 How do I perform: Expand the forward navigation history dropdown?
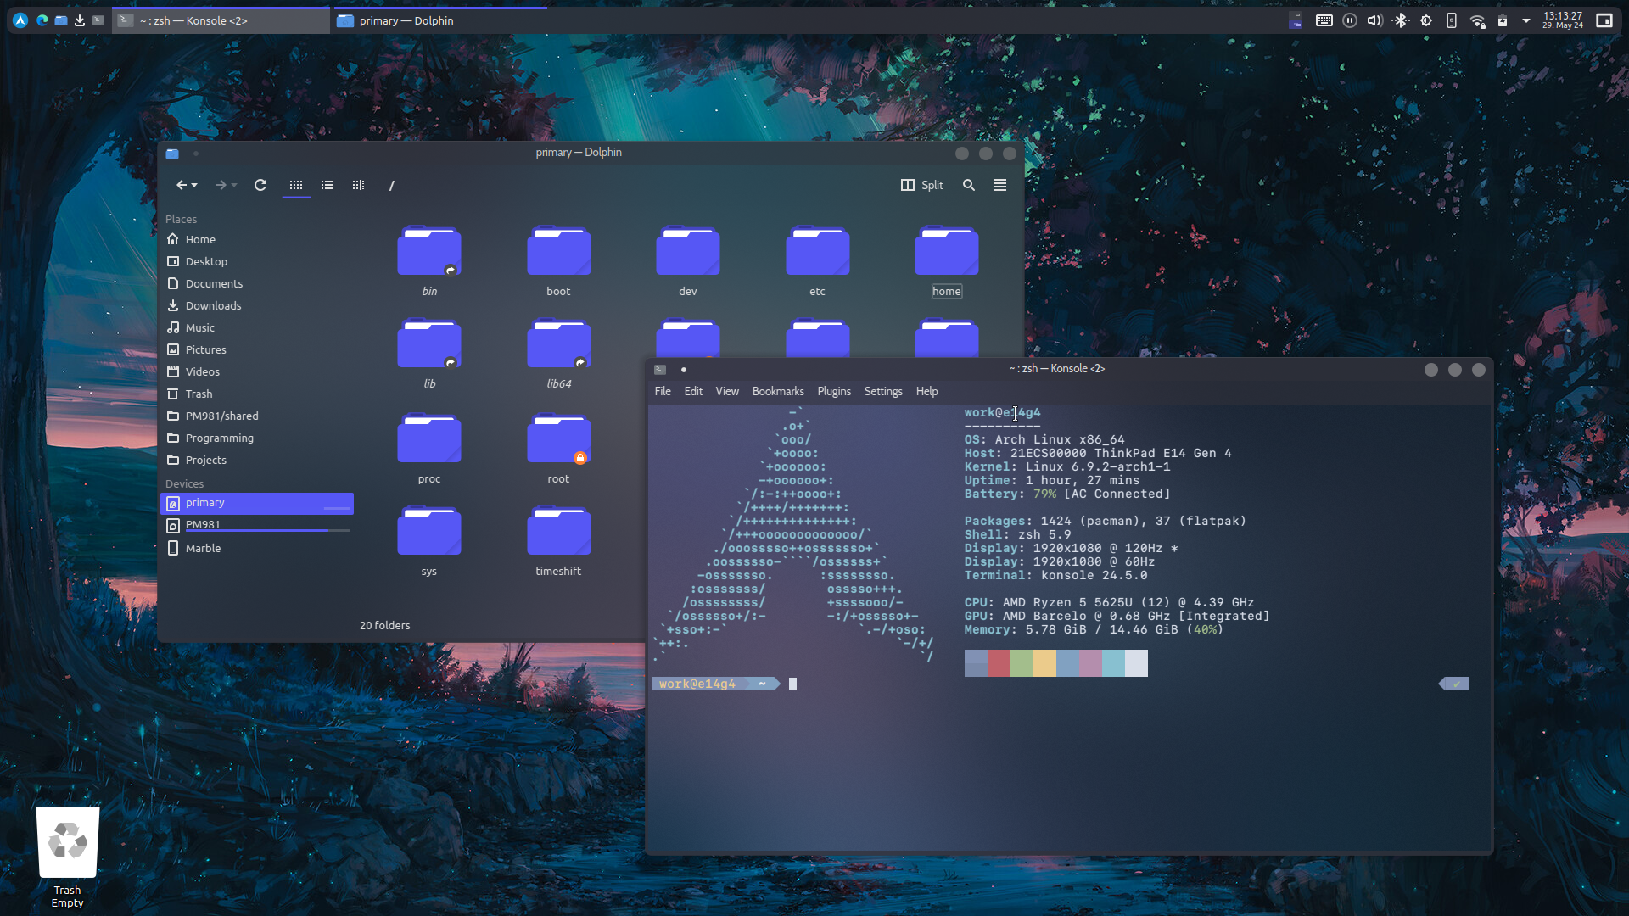[x=234, y=186]
